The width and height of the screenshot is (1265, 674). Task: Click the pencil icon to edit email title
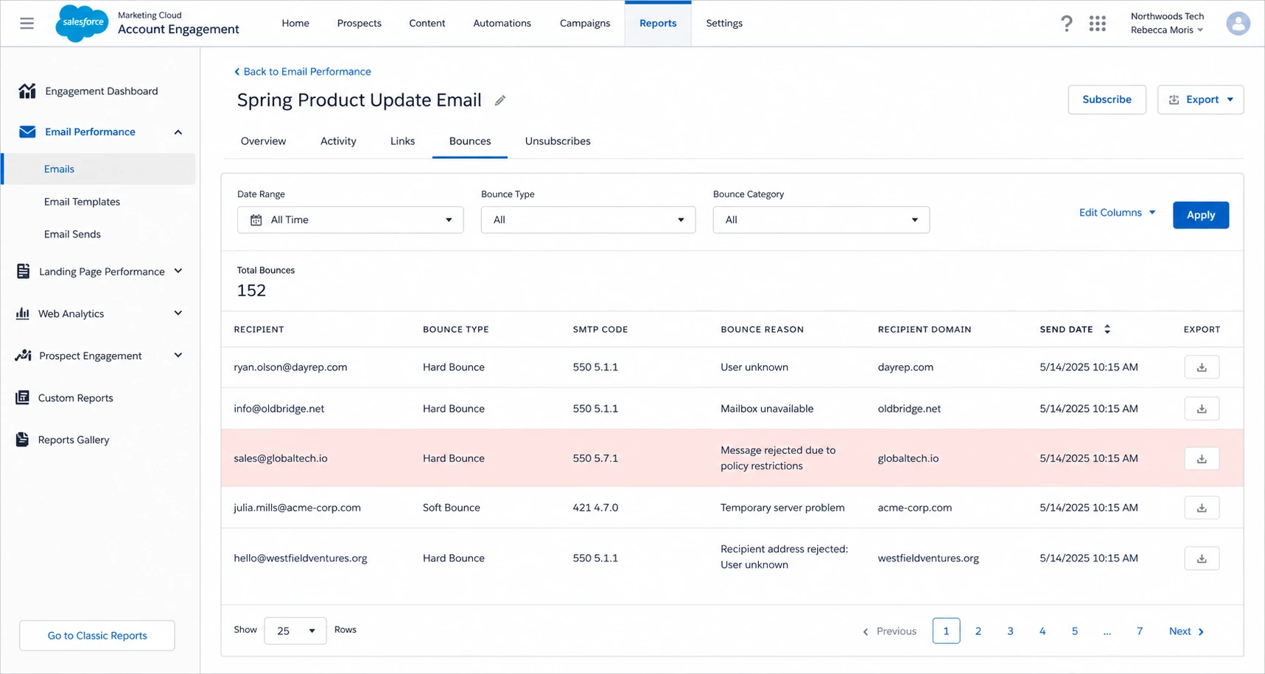500,101
